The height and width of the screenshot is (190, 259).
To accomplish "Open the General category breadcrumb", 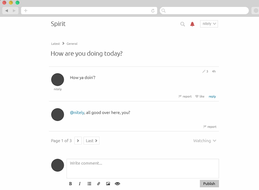I will click(x=72, y=44).
